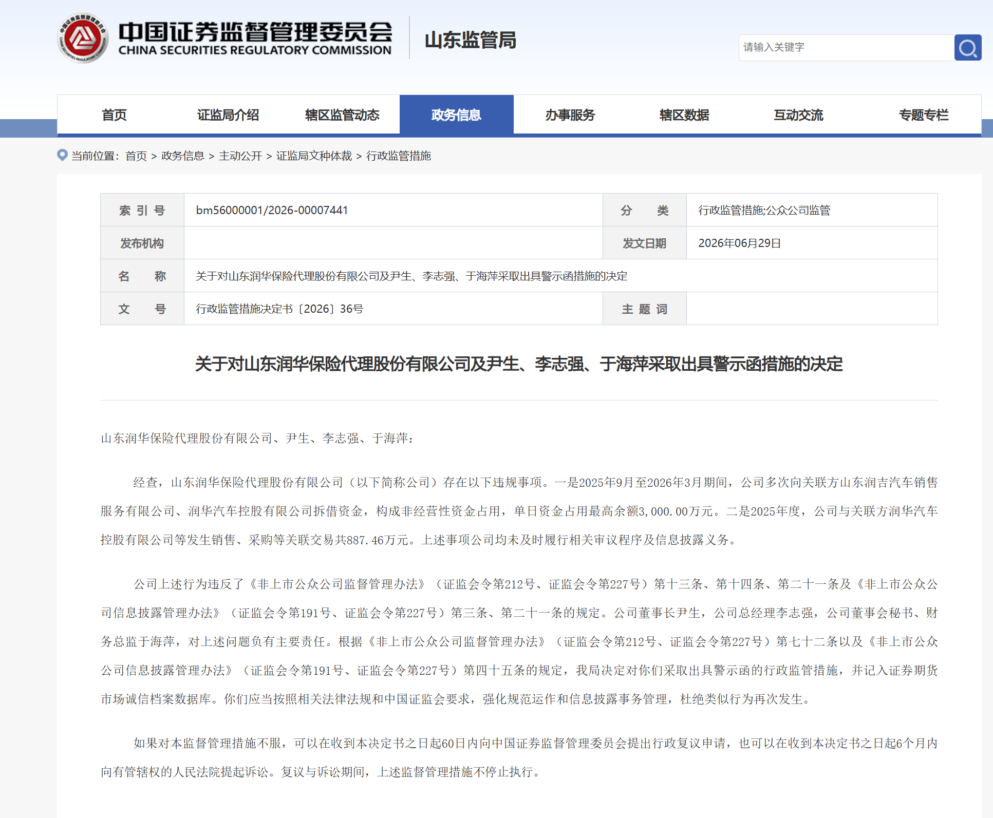Click the addressee line 山东润华保险代理股份有限公司、尹生

tap(257, 438)
